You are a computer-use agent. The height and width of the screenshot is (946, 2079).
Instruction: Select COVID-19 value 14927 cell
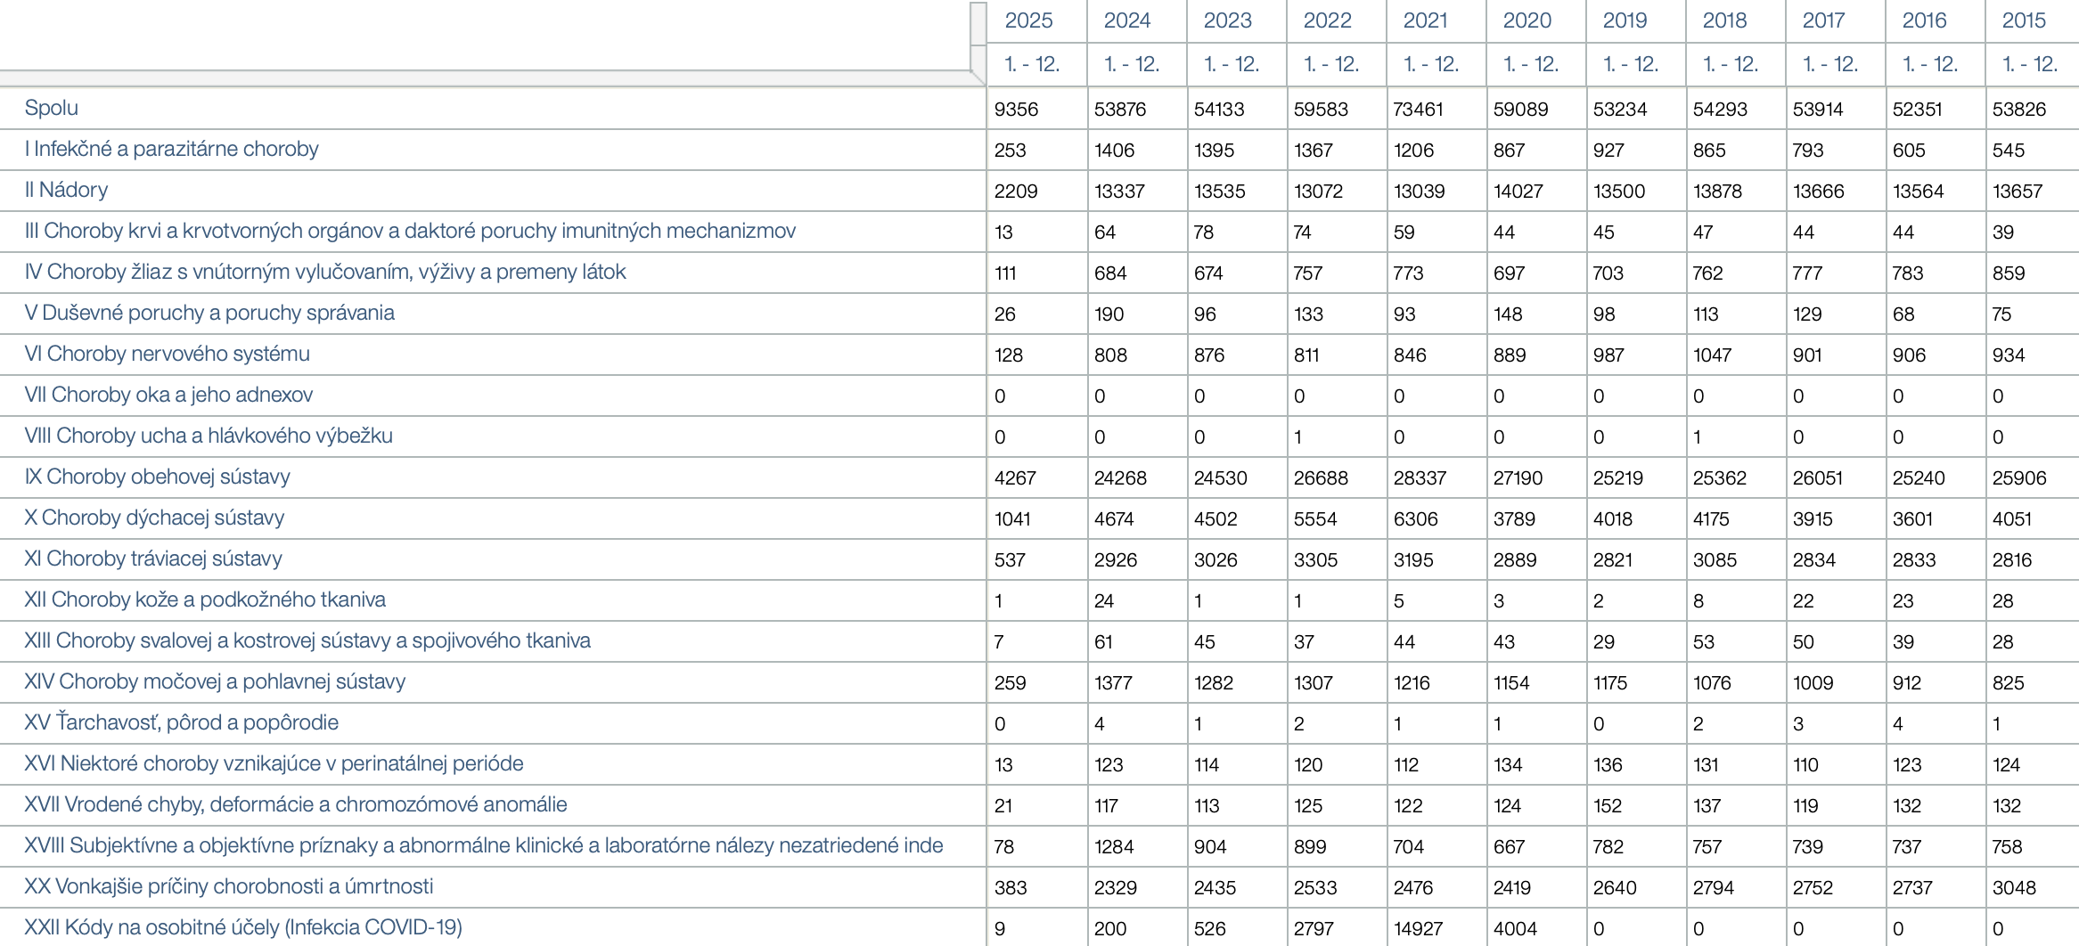pos(1418,929)
